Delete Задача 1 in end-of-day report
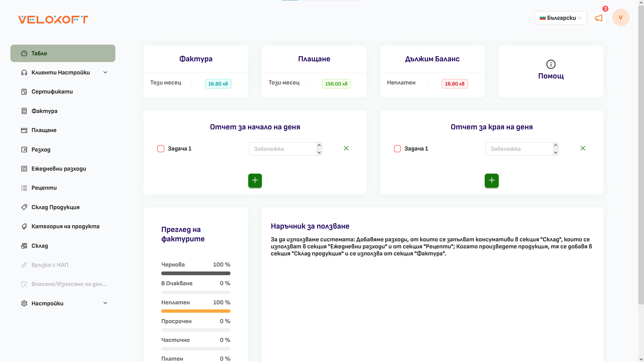This screenshot has width=644, height=362. pos(583,148)
